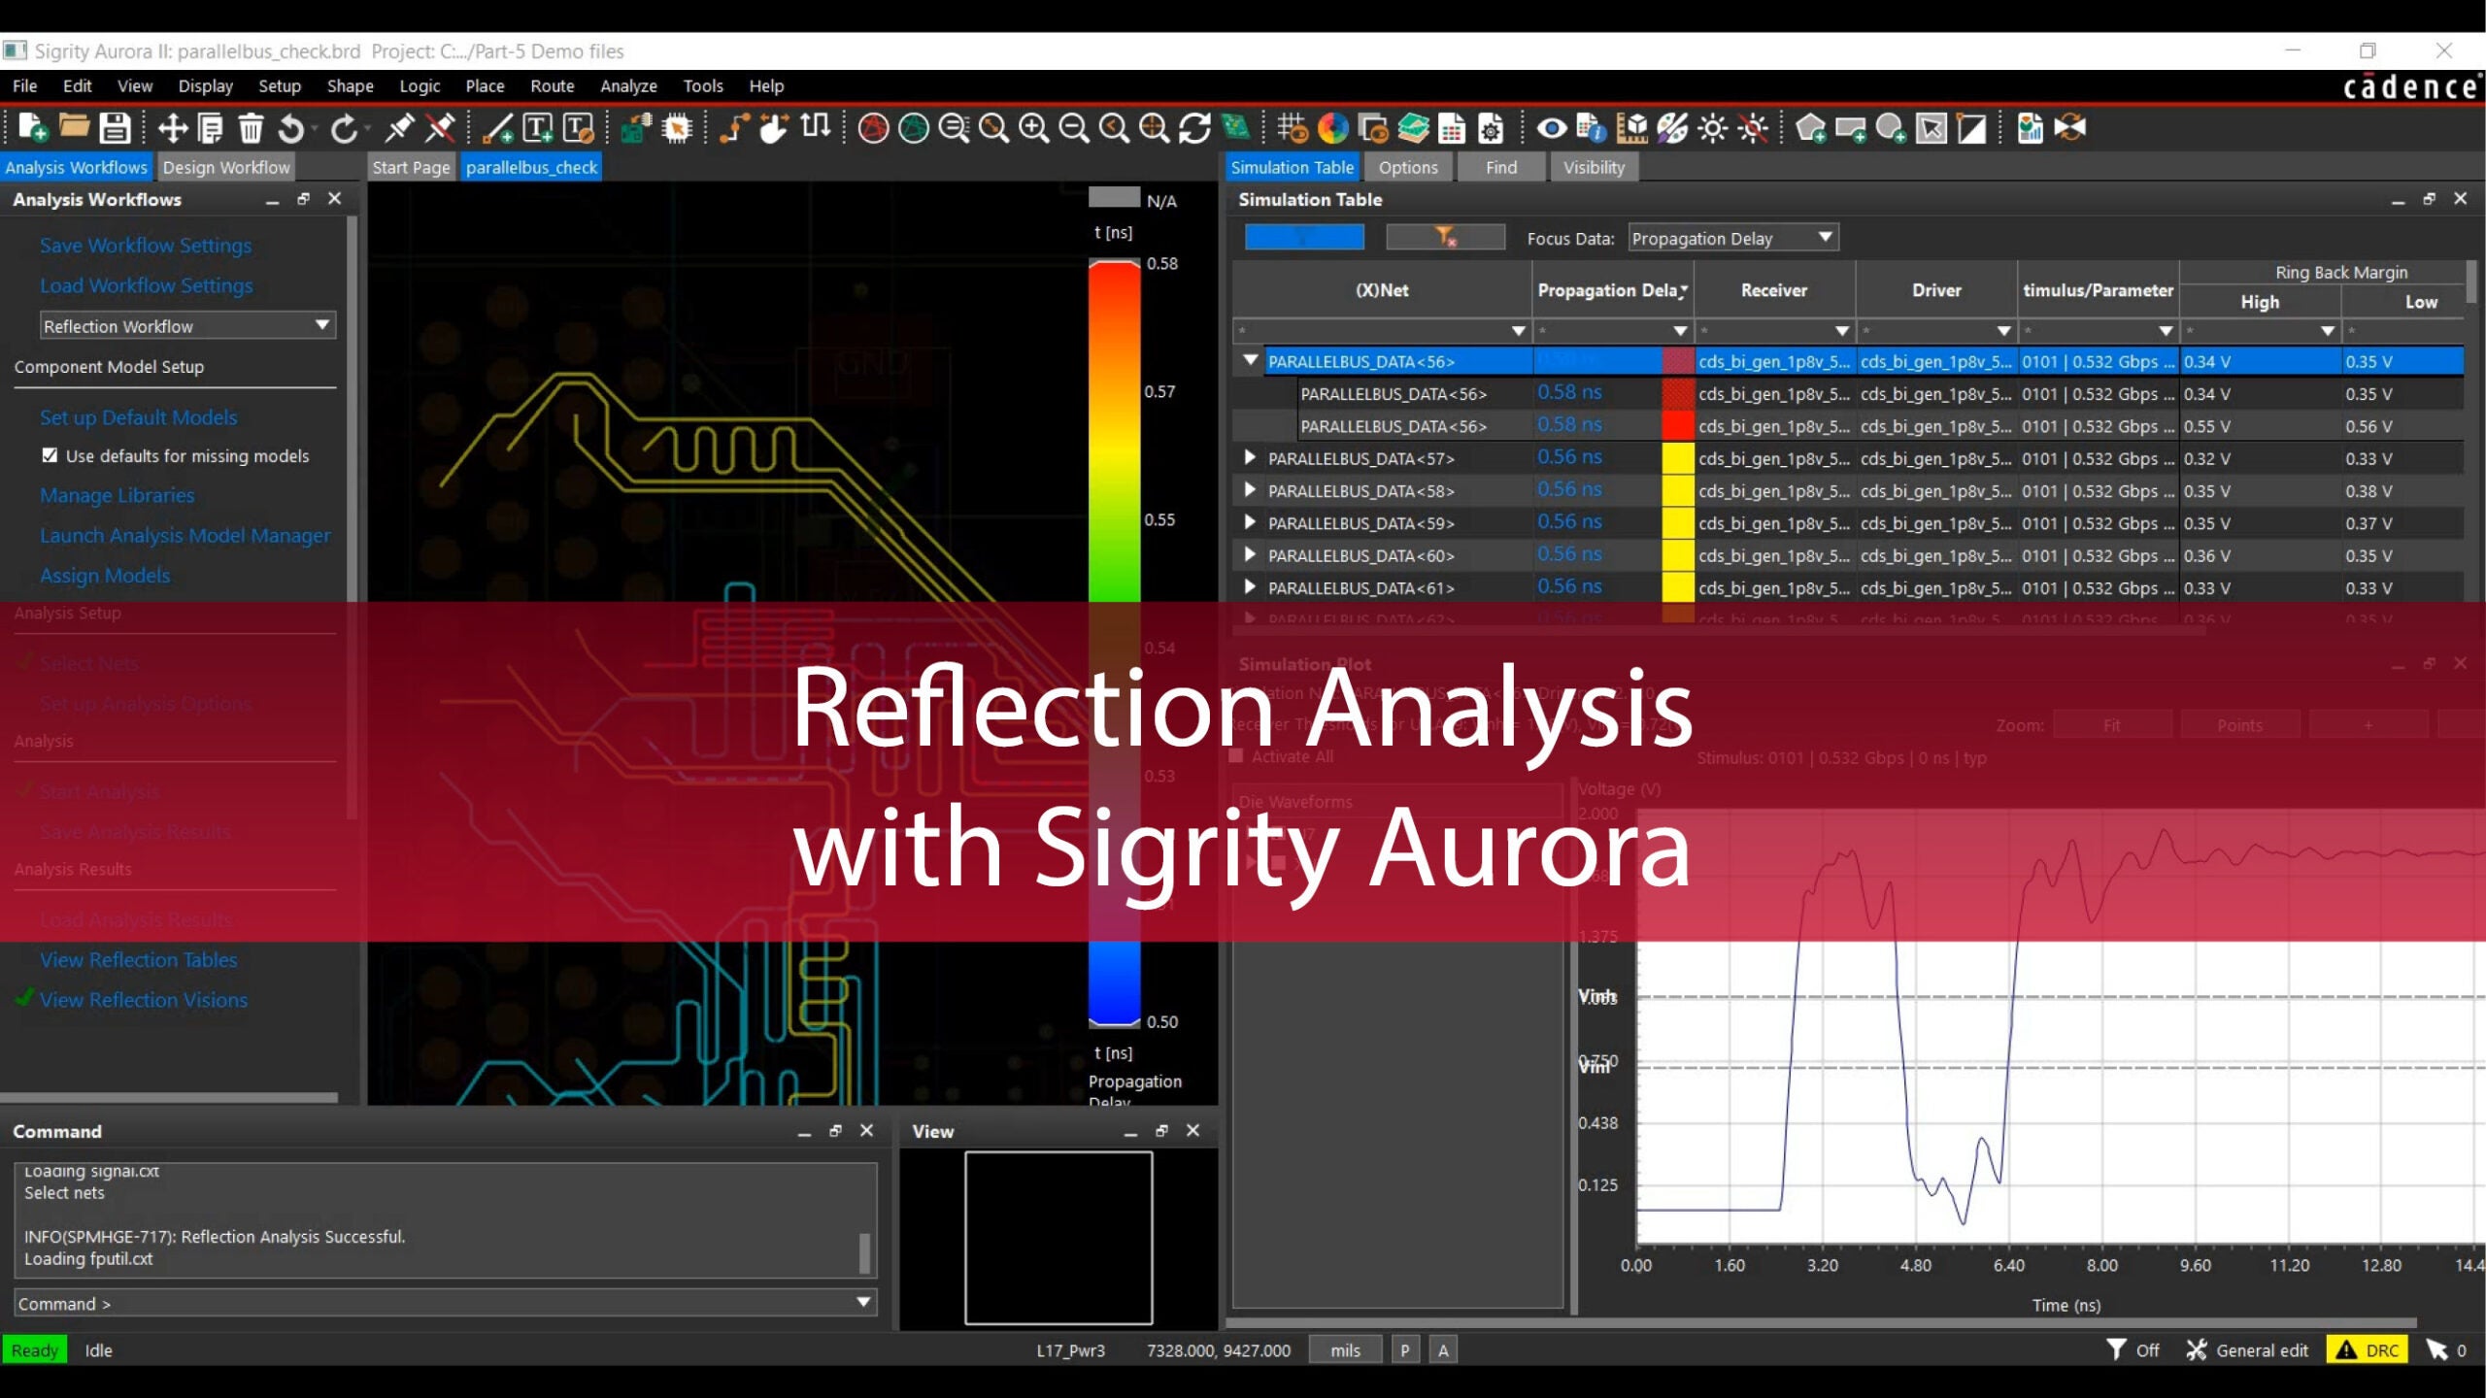Toggle the A button in status bar
Screen dimensions: 2486x1398
click(1443, 1349)
